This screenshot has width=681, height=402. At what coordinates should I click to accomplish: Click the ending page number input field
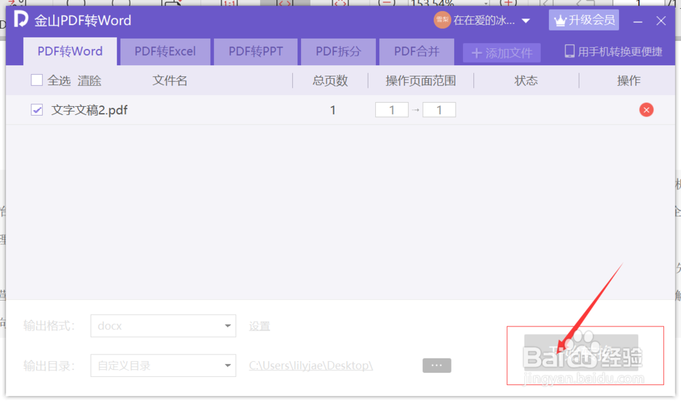439,109
